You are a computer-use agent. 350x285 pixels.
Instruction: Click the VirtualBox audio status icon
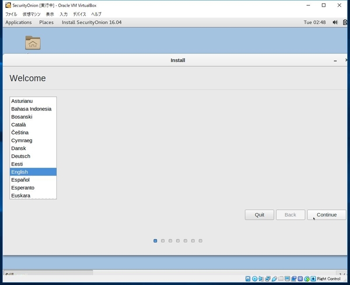pos(261,278)
